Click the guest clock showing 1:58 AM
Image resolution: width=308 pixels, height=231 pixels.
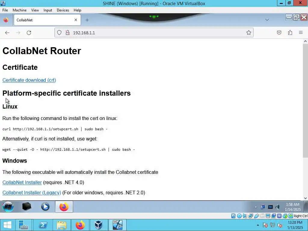293,207
